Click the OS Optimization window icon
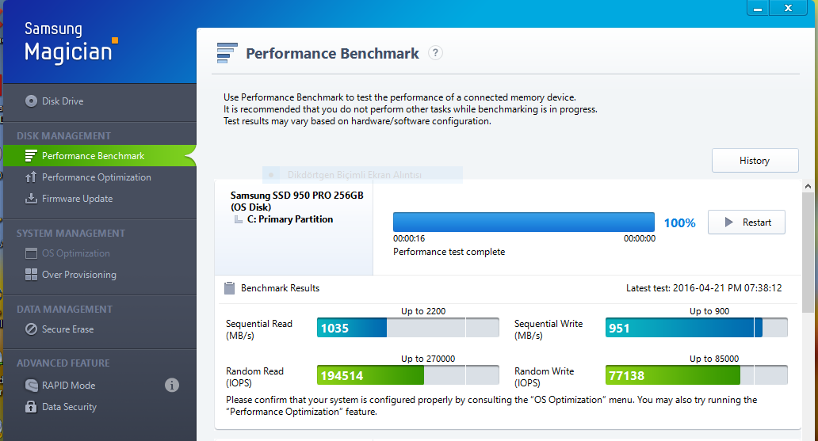Viewport: 818px width, 441px height. click(x=31, y=253)
